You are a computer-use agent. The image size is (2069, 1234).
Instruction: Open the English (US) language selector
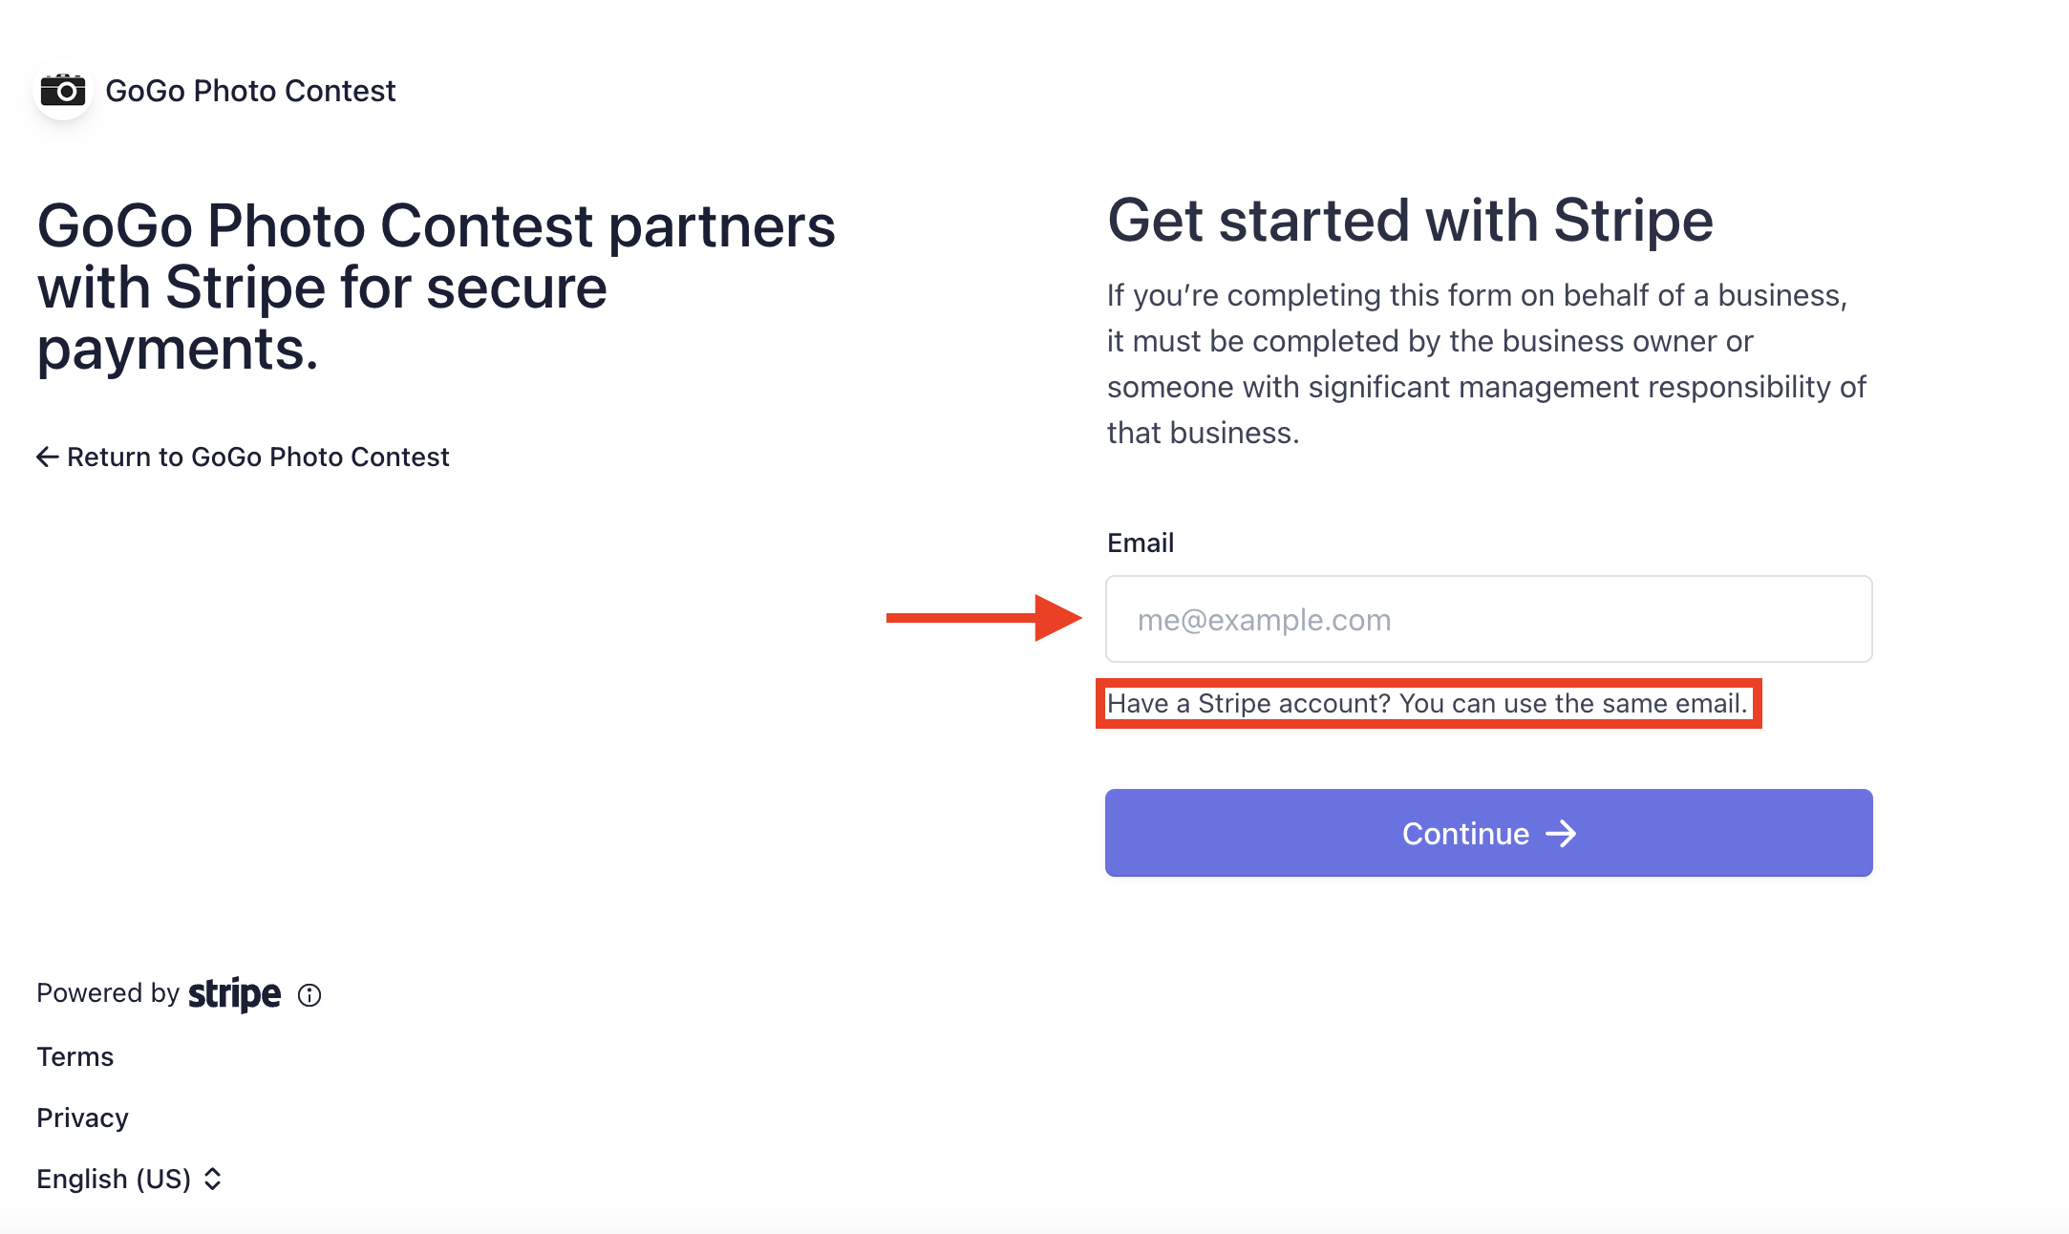(129, 1180)
